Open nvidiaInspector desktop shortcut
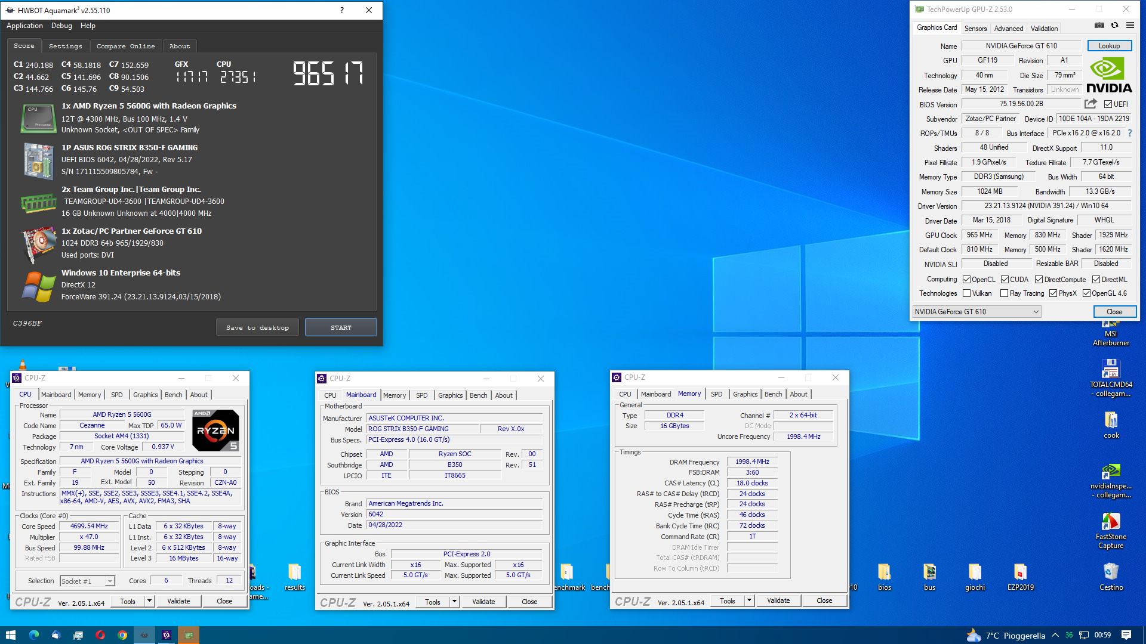Screen dimensions: 1146x644 click(x=1111, y=480)
